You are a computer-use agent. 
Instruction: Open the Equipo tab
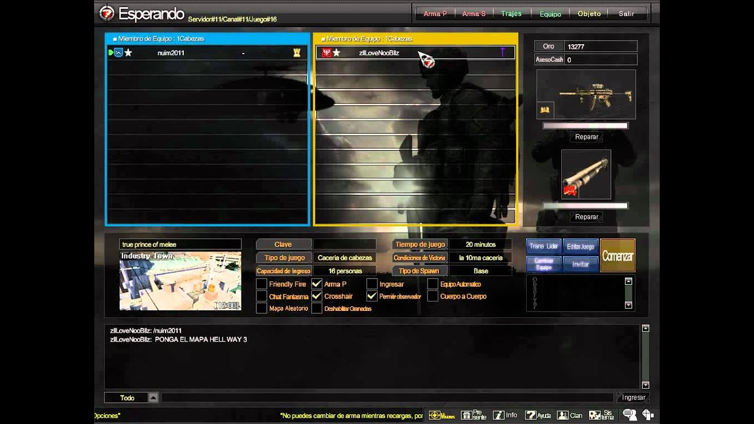(x=550, y=14)
